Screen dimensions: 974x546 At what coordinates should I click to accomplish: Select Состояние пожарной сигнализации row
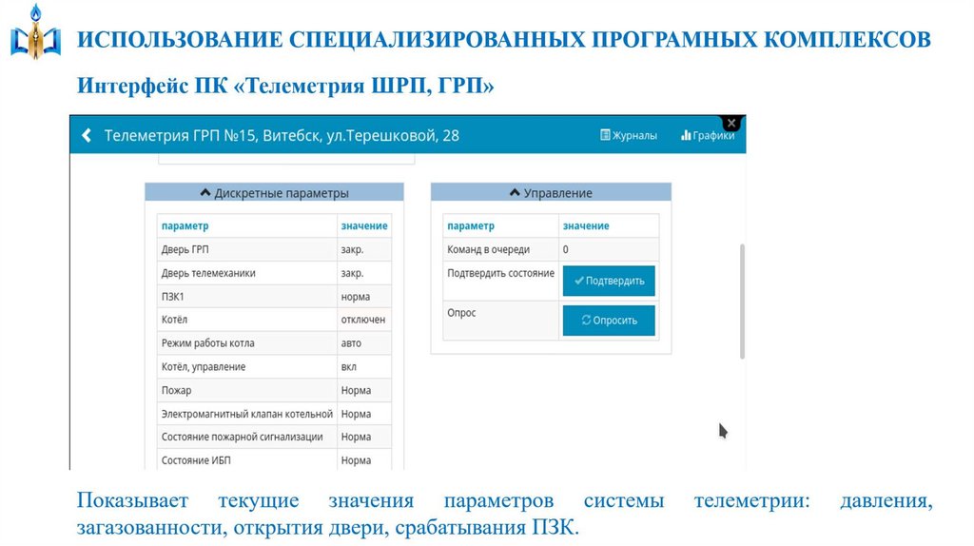pos(275,438)
